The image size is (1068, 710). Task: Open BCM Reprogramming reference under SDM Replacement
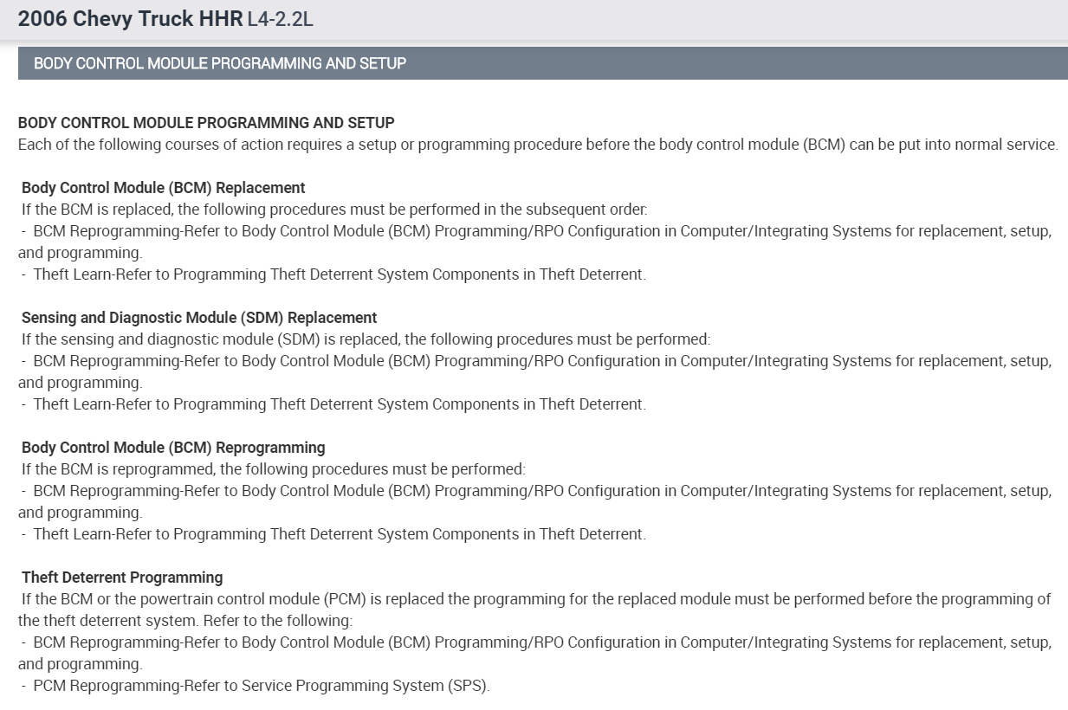click(542, 361)
